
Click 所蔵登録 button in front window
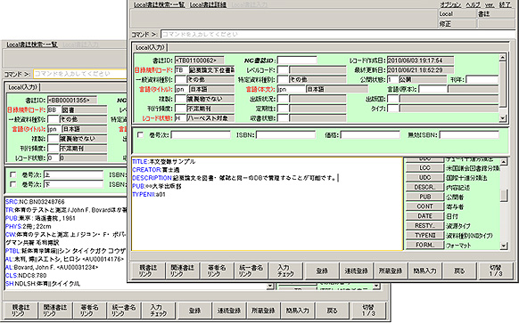391,271
